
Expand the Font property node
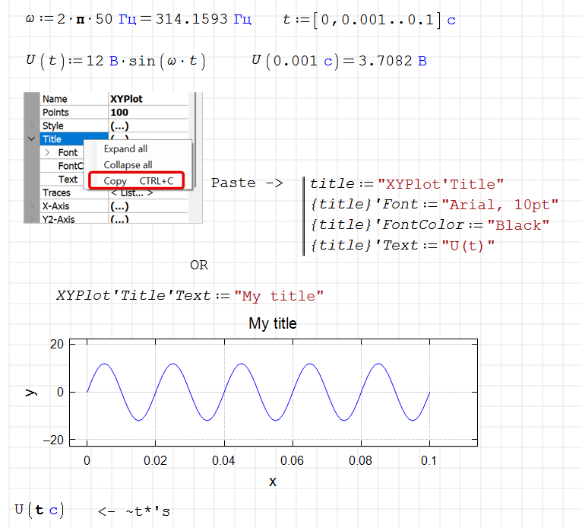click(x=49, y=153)
